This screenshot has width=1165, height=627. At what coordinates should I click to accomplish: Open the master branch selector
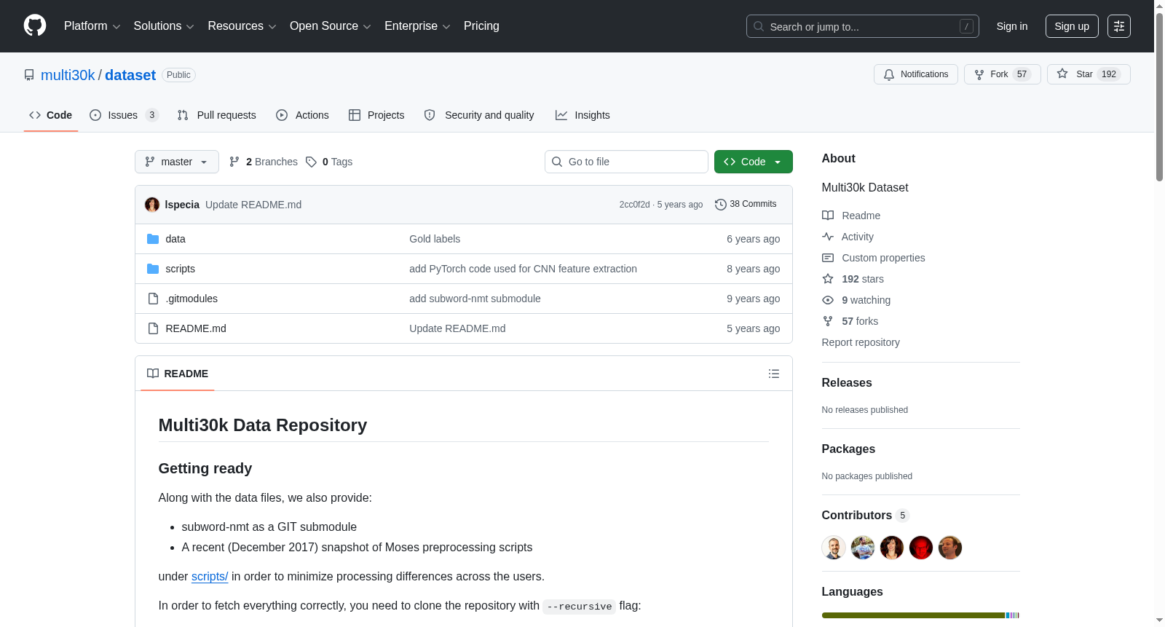tap(177, 162)
